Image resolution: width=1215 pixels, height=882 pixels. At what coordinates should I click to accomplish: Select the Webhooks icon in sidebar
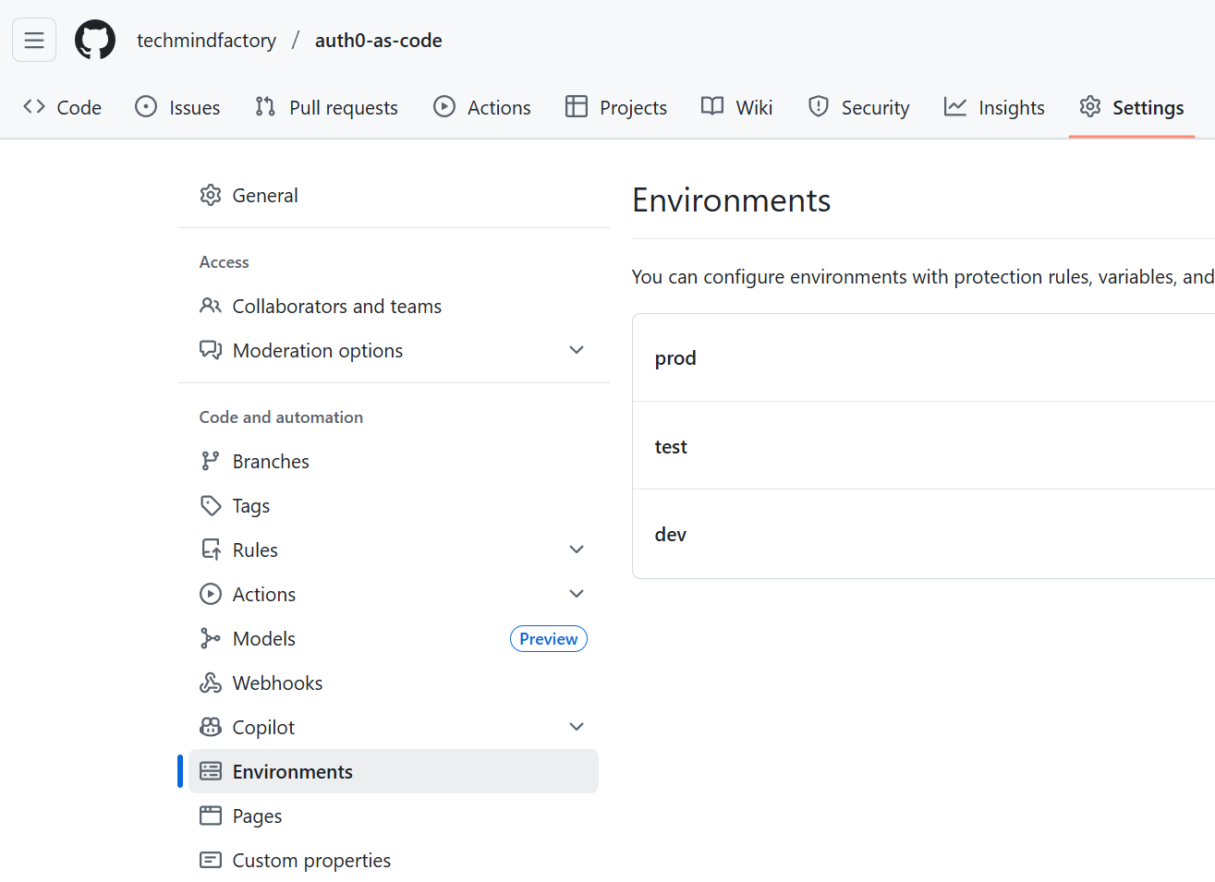tap(211, 683)
